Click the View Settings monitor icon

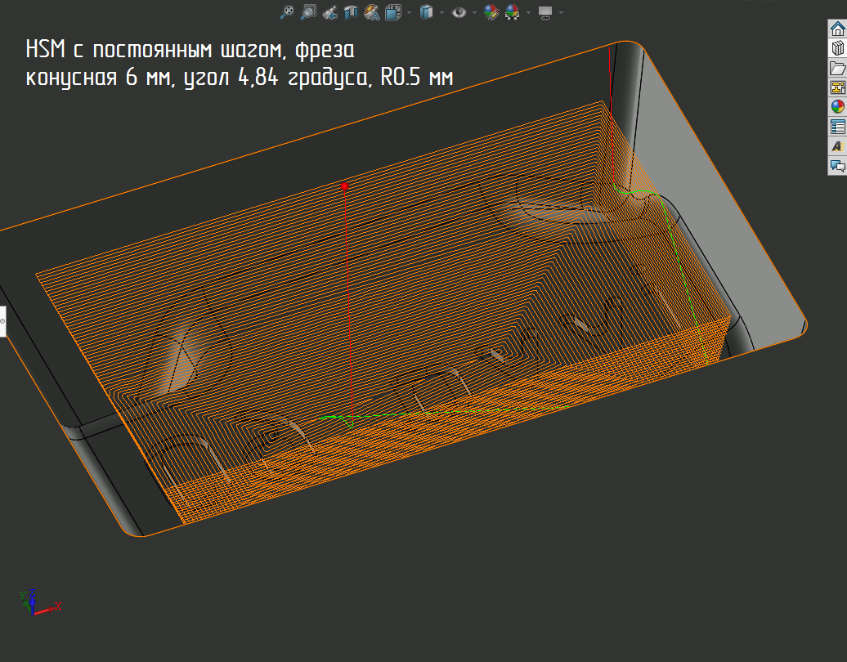pos(545,12)
